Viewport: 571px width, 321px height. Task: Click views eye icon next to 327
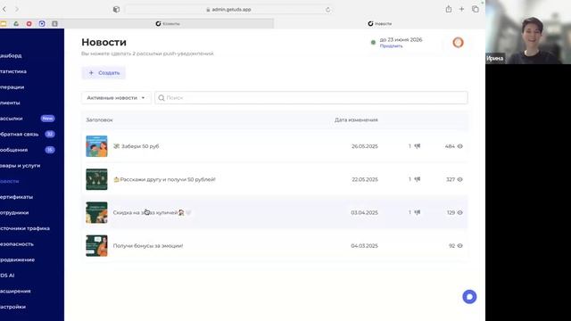[460, 179]
